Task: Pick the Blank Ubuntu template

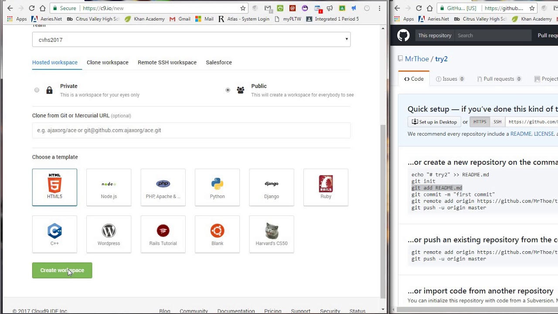Action: [217, 234]
